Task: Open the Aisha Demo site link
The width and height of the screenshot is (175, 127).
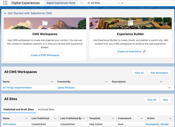Action: pyautogui.click(x=9, y=124)
